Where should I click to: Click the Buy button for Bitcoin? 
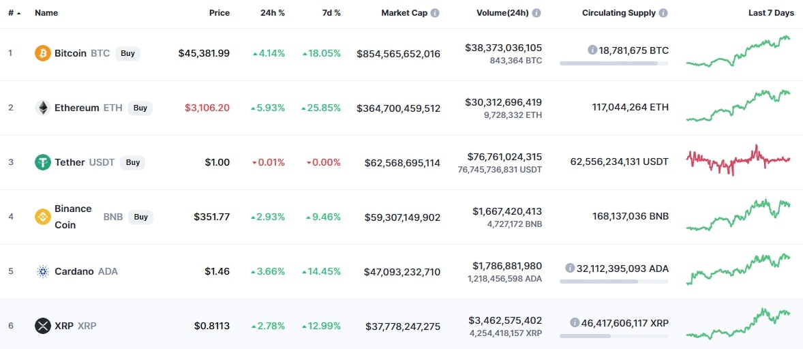pyautogui.click(x=127, y=53)
